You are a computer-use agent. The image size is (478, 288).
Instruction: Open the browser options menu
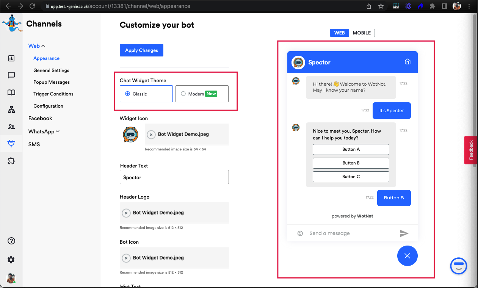point(469,6)
